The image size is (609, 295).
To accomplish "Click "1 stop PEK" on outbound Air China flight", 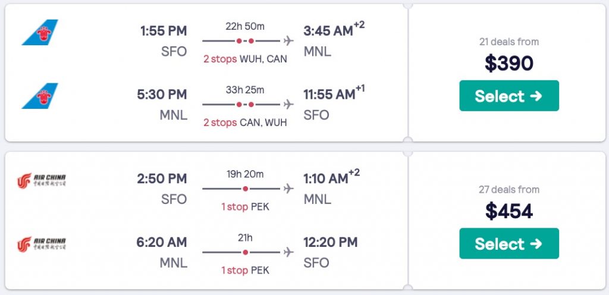I will click(245, 206).
